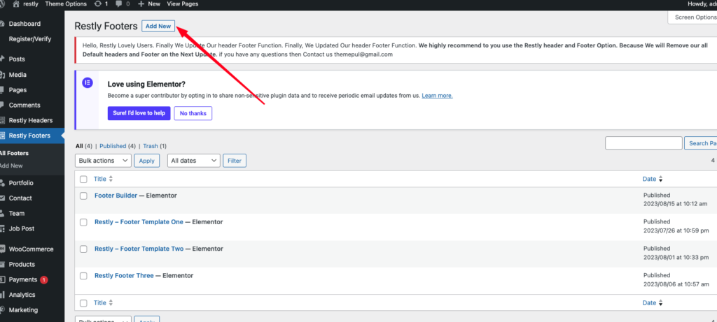Open the Screen Options panel
717x322 pixels.
tap(692, 17)
